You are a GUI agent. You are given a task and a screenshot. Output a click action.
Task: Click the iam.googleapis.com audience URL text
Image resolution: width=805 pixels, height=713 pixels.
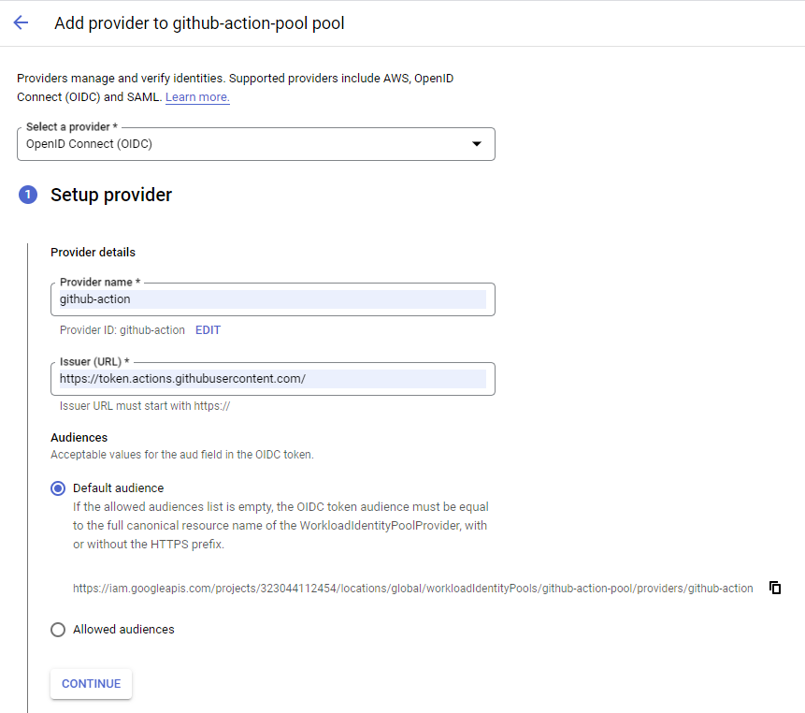(412, 589)
